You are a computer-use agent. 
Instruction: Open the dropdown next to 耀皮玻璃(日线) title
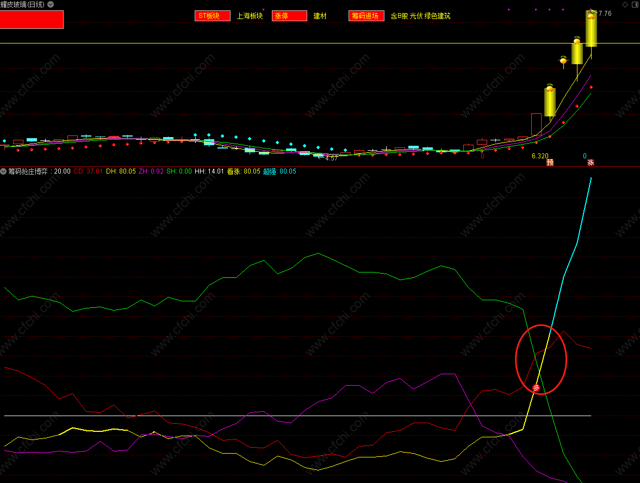pyautogui.click(x=51, y=4)
